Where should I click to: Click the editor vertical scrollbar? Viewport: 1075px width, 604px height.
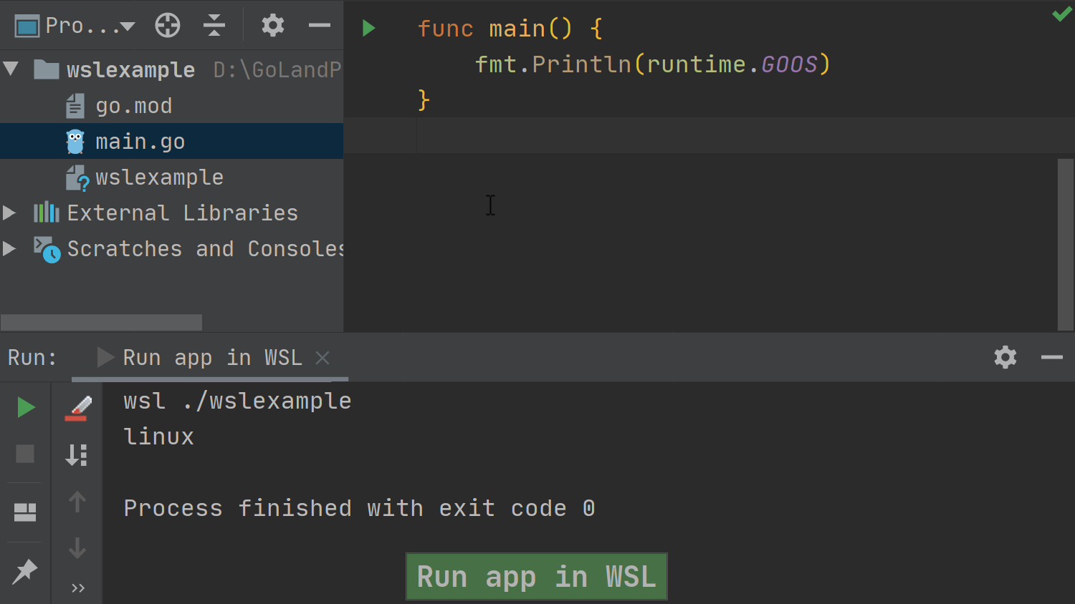click(x=1066, y=244)
